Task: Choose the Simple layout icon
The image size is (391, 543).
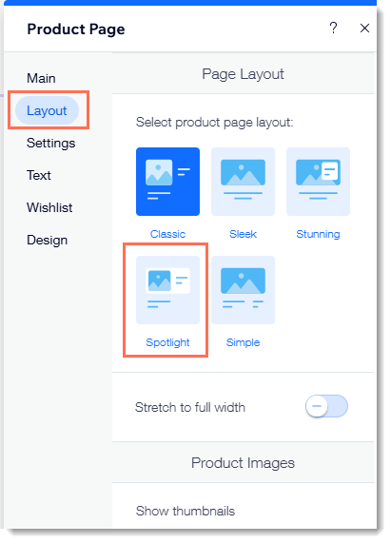Action: pyautogui.click(x=243, y=290)
